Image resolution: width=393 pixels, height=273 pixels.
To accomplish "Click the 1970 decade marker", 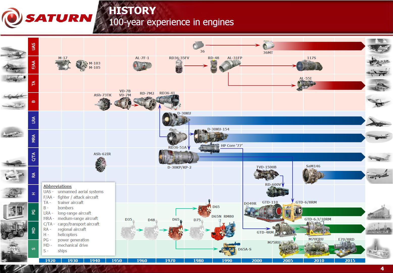I will click(170, 261).
